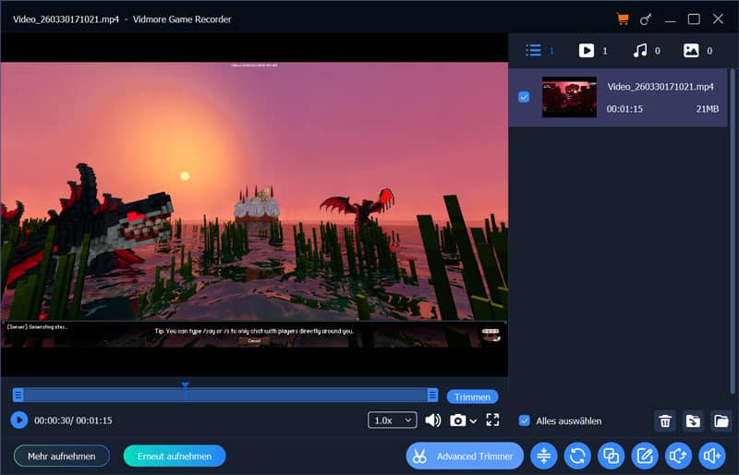739x475 pixels.
Task: Open the edit metadata pencil icon
Action: pos(644,456)
